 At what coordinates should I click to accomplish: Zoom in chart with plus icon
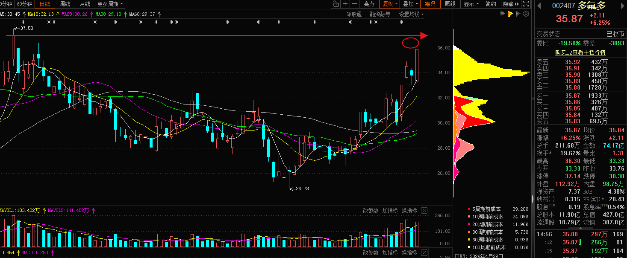(x=345, y=4)
